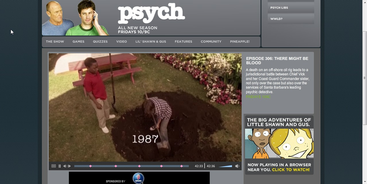Go to WWLD? page
The width and height of the screenshot is (367, 184).
click(291, 19)
